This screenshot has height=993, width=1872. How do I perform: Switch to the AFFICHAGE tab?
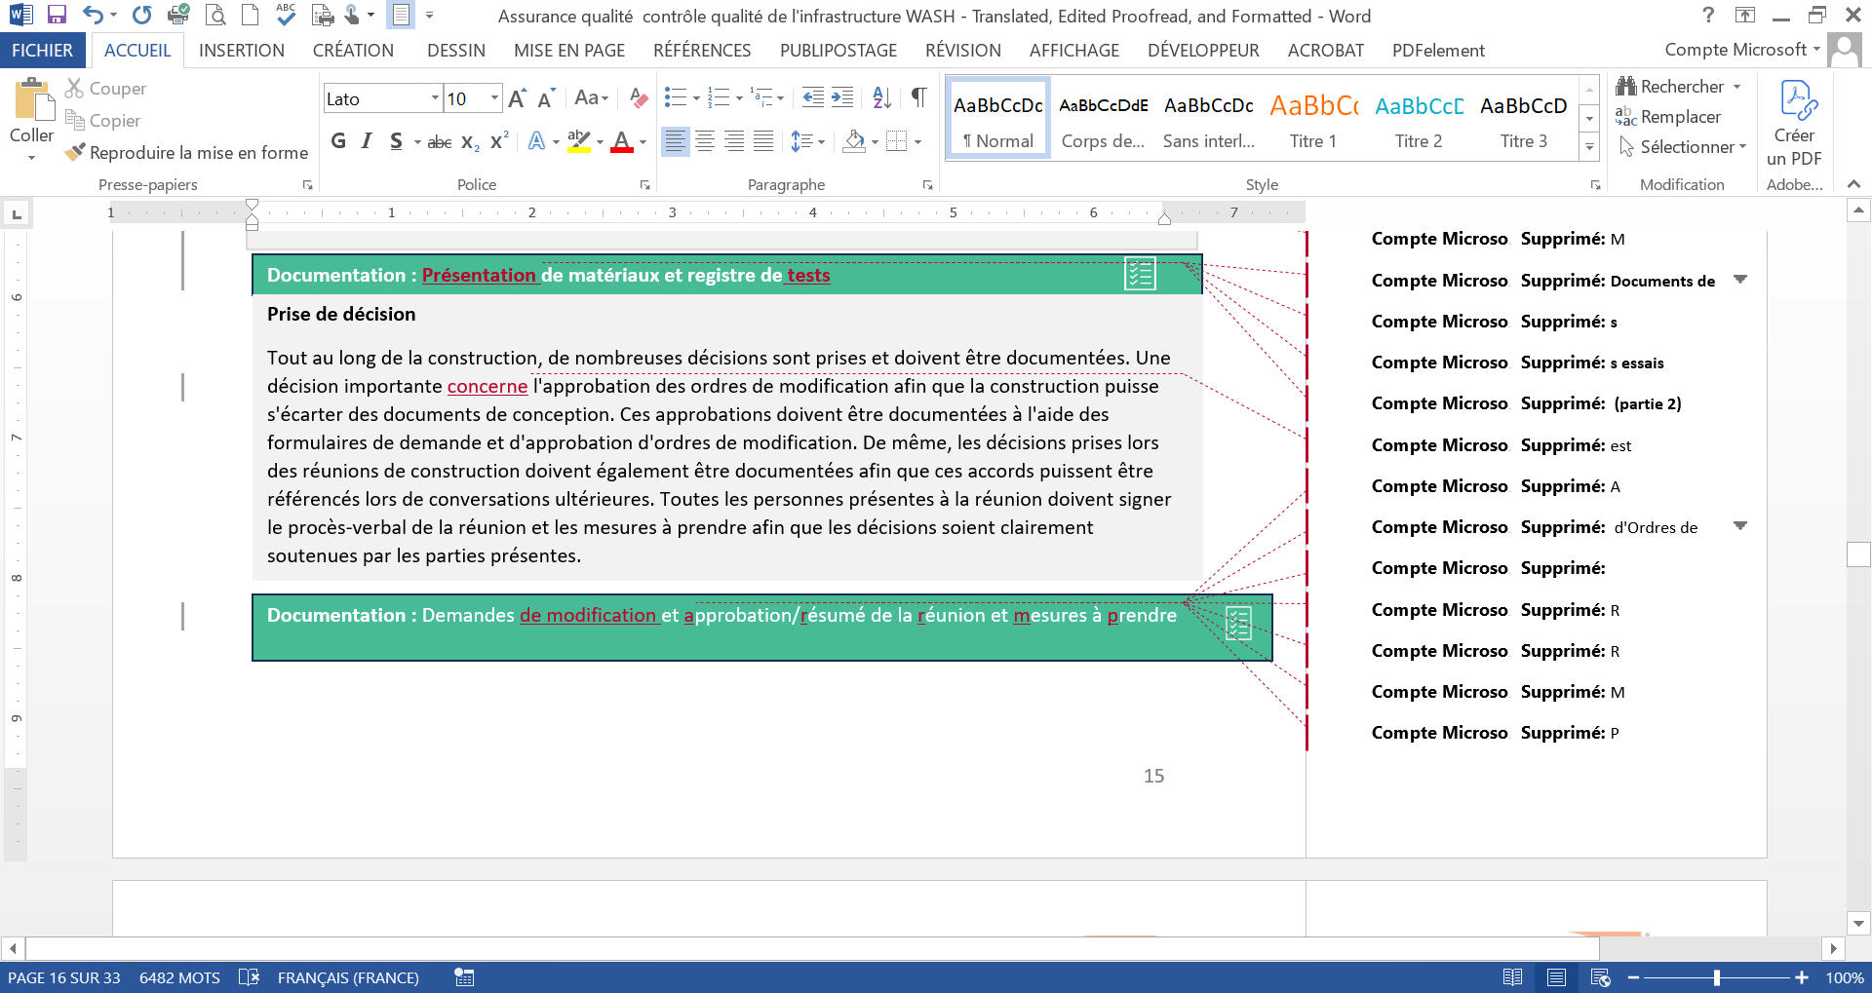1074,50
